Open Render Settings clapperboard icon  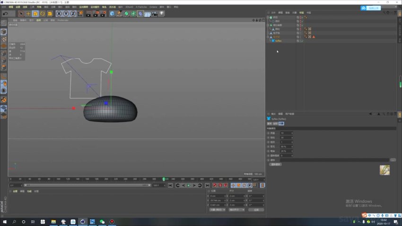(x=103, y=14)
